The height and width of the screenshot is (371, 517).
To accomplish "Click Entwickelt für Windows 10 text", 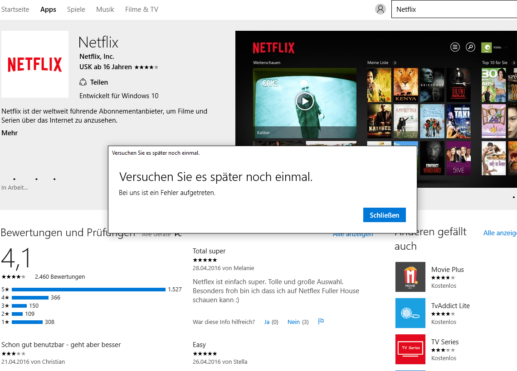I will [119, 96].
